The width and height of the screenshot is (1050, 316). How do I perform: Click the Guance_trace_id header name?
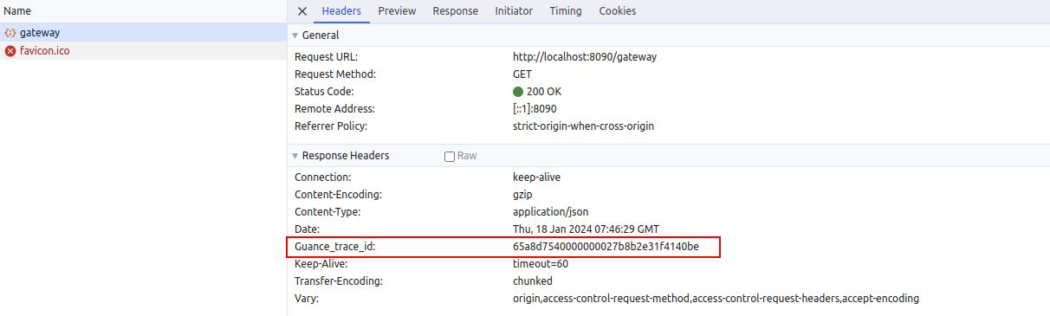pos(334,247)
